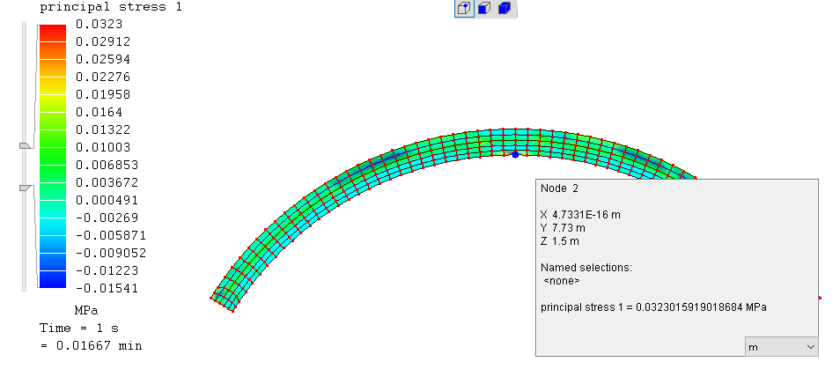Click the legend value -0.009052
Screen dimensions: 840x384
(111, 253)
